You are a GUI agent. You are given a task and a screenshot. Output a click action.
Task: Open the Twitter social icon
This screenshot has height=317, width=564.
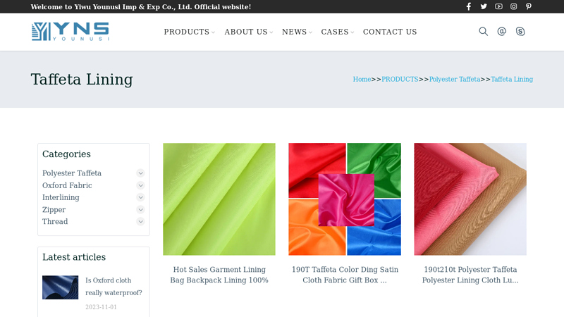point(484,6)
